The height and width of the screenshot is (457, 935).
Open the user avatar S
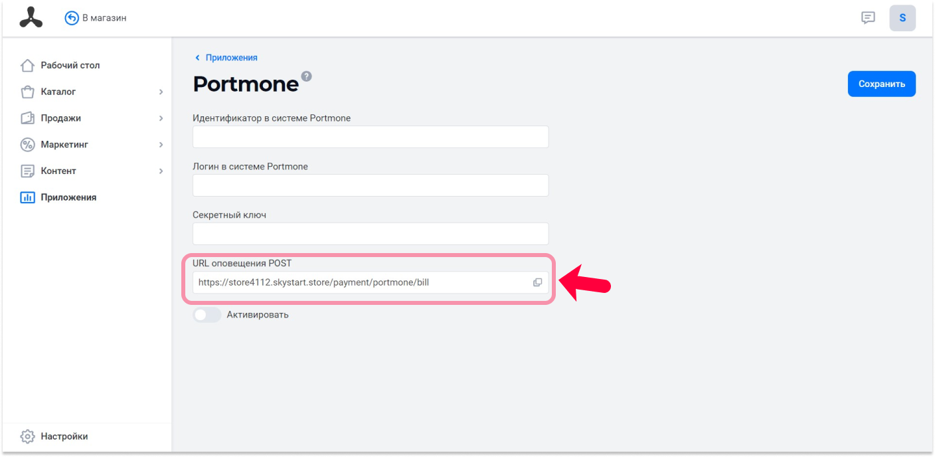coord(902,18)
